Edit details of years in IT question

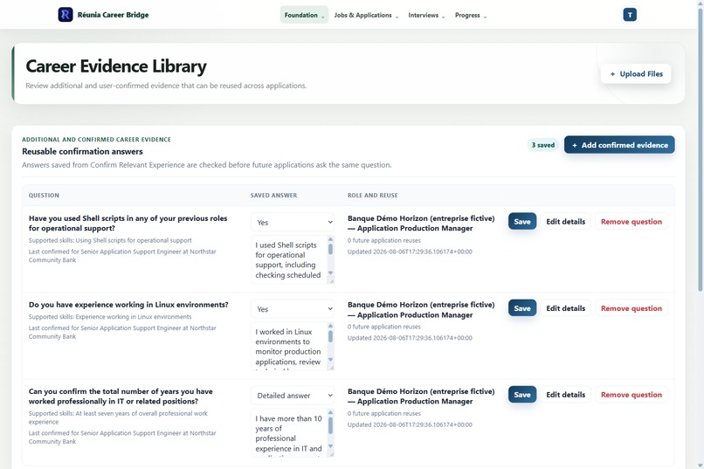565,395
